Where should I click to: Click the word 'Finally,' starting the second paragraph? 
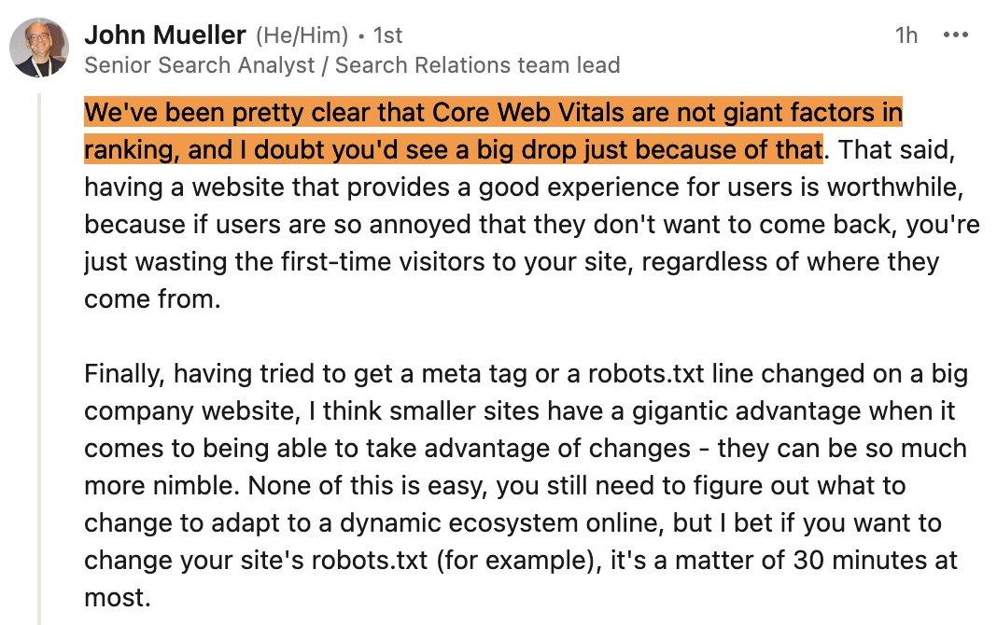pos(125,374)
